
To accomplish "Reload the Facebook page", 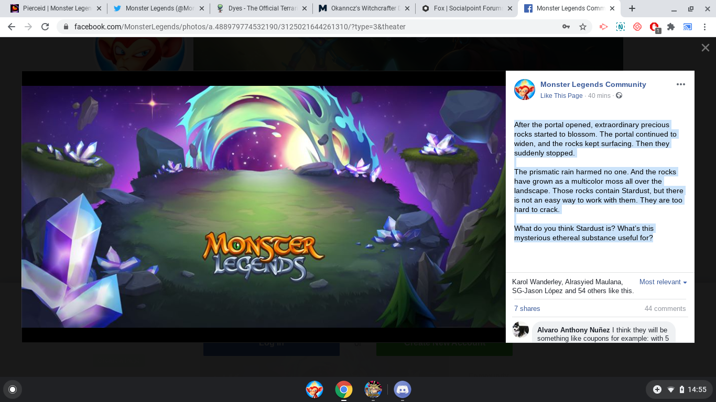I will tap(45, 27).
